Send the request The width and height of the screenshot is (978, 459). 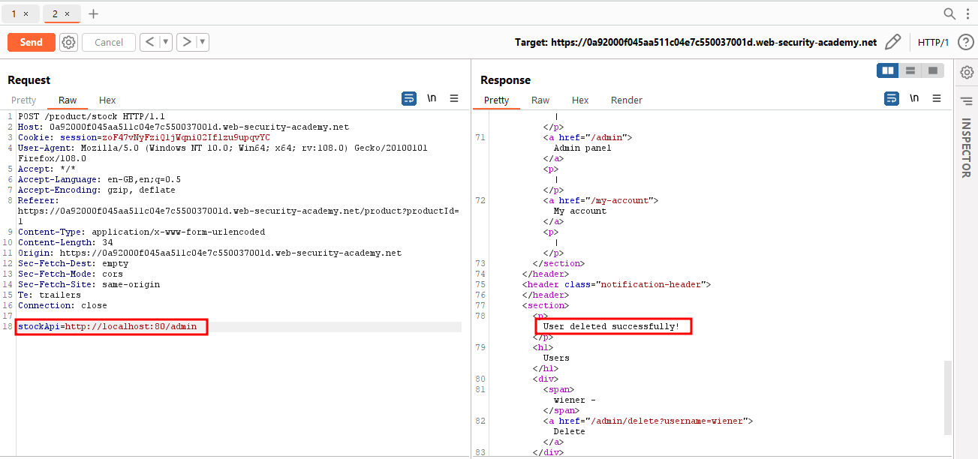32,43
